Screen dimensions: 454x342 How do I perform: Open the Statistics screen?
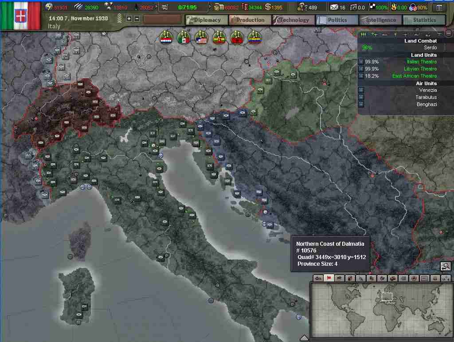pyautogui.click(x=424, y=20)
